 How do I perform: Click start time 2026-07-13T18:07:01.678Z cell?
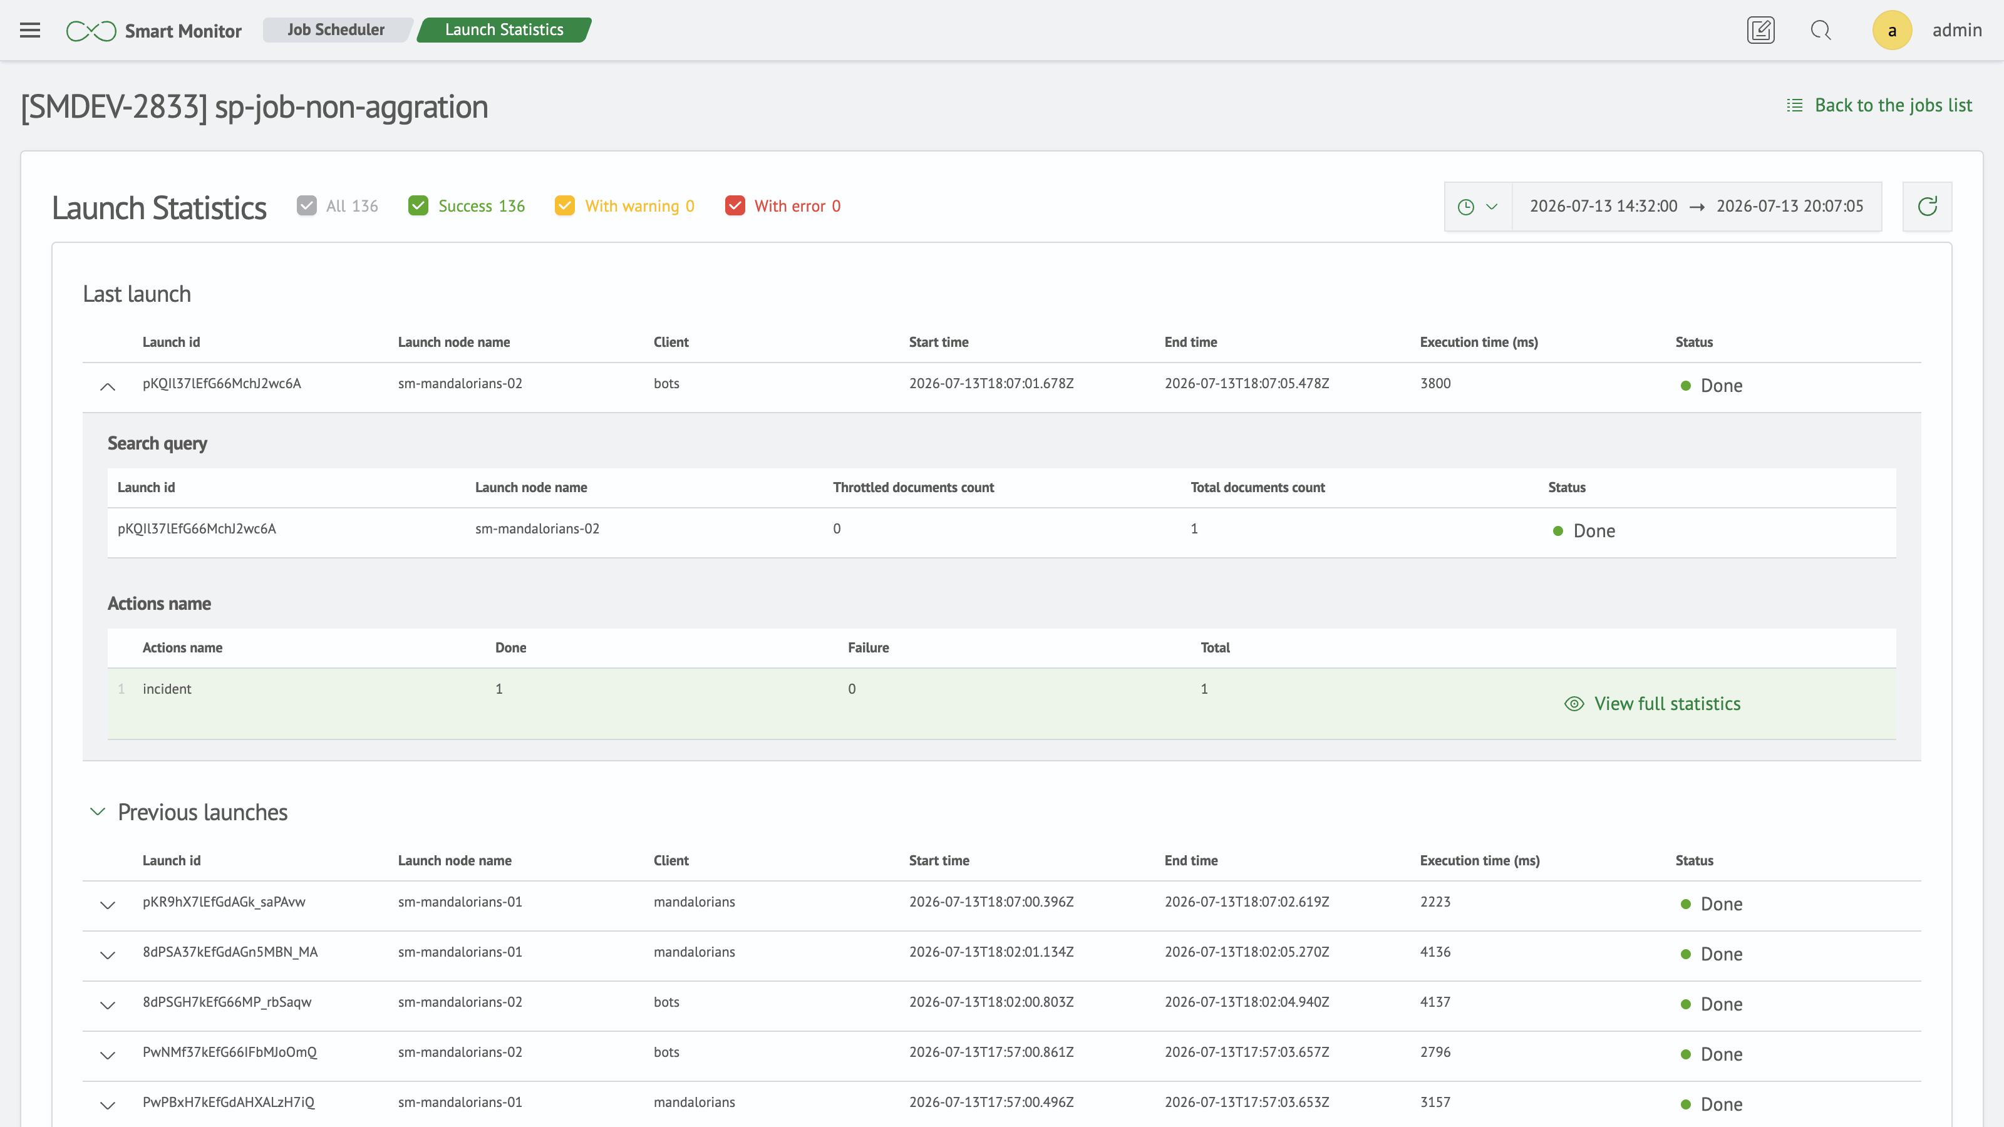click(991, 383)
